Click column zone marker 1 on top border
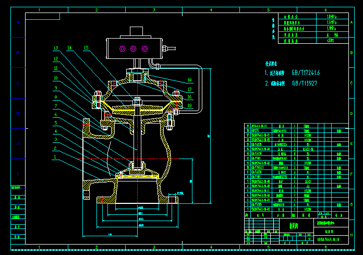Screen dimensions: 363x255 39,10
